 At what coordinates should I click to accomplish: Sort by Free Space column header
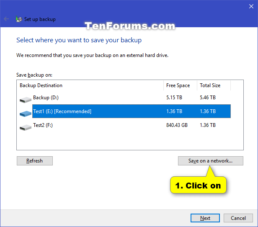(181, 85)
